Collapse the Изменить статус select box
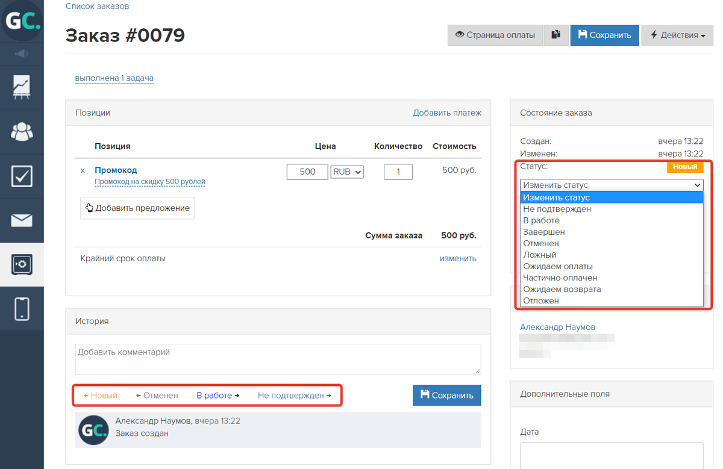The width and height of the screenshot is (723, 469). coord(612,185)
